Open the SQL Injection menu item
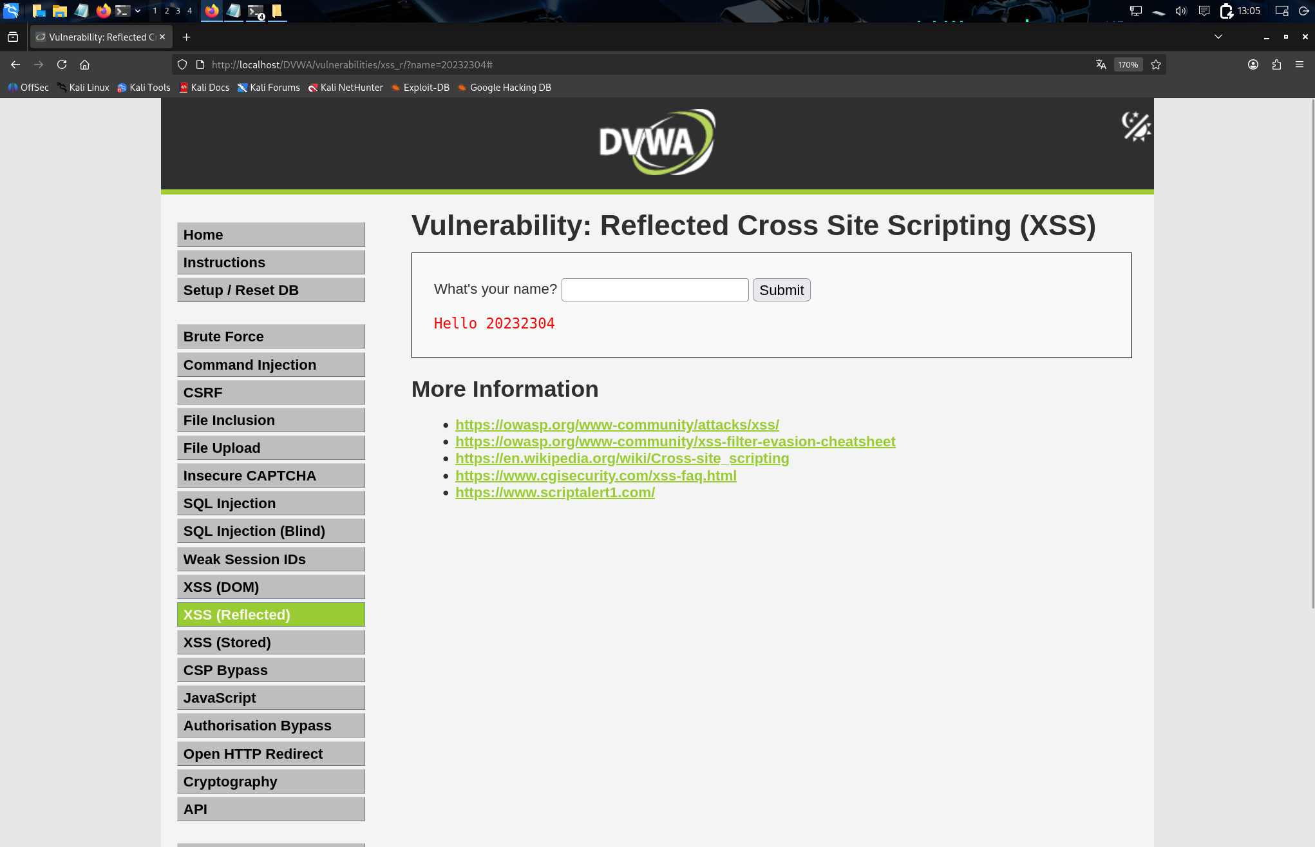The image size is (1315, 847). click(270, 503)
